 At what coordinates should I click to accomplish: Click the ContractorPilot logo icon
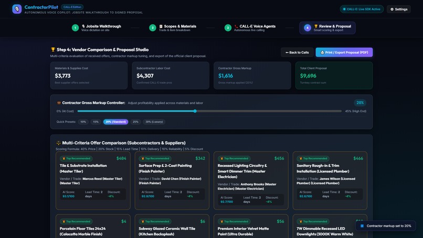click(17, 9)
